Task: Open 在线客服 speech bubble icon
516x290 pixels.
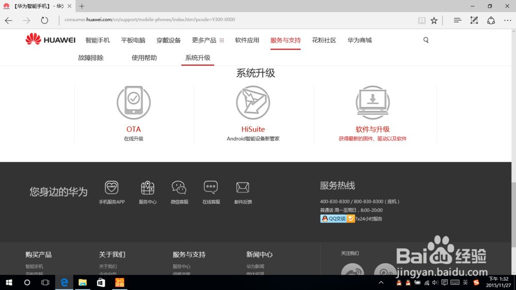Action: pos(211,187)
